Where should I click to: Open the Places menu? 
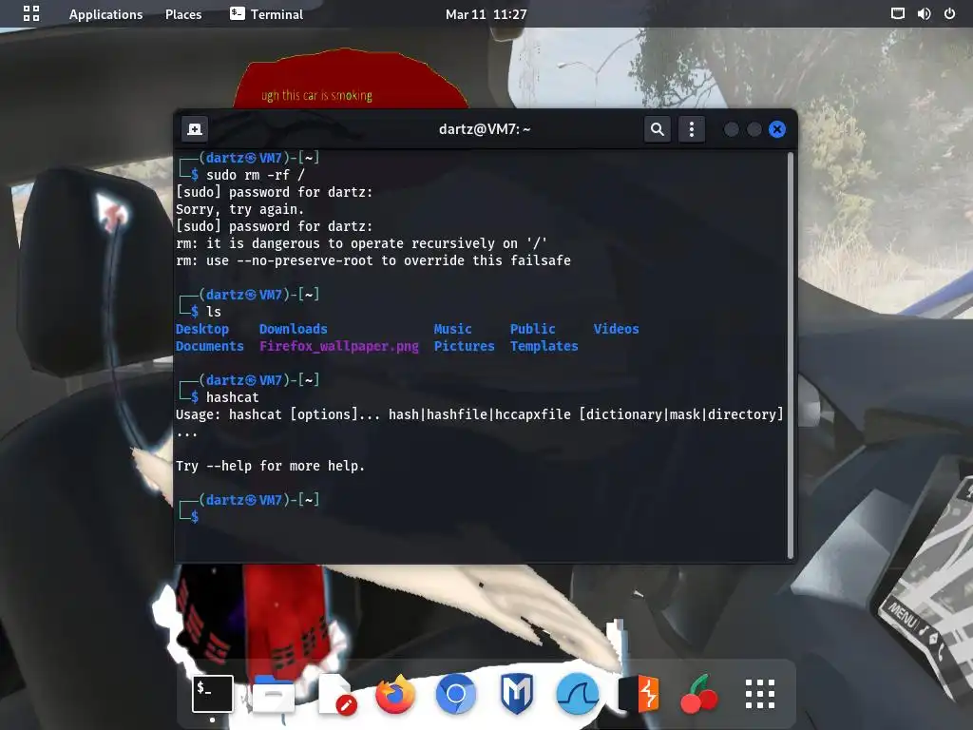pyautogui.click(x=183, y=14)
